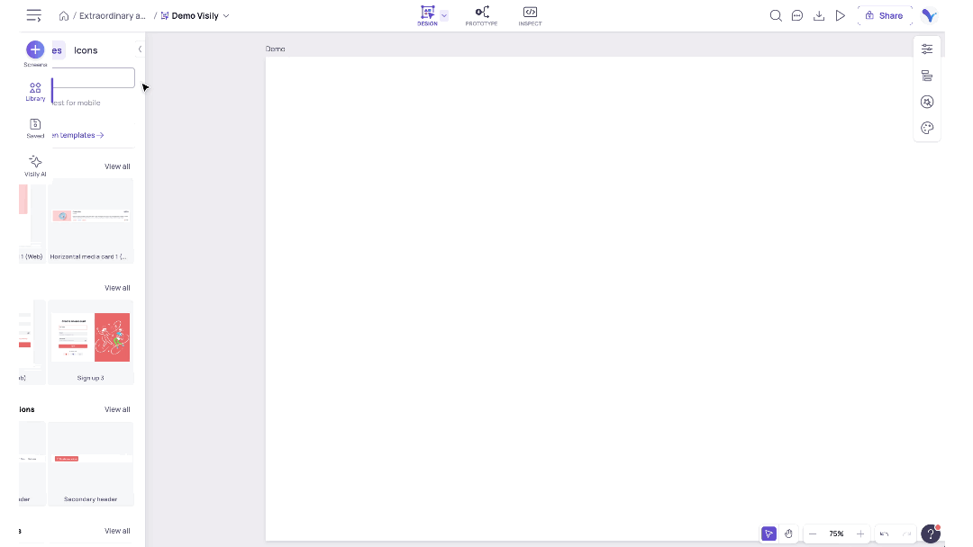Open the layers icon on right panel
The image size is (973, 547).
tap(927, 76)
